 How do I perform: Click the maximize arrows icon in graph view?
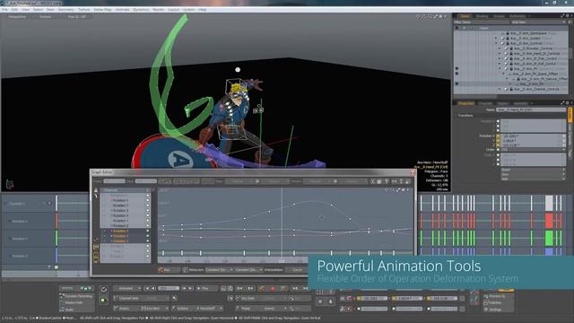click(398, 190)
